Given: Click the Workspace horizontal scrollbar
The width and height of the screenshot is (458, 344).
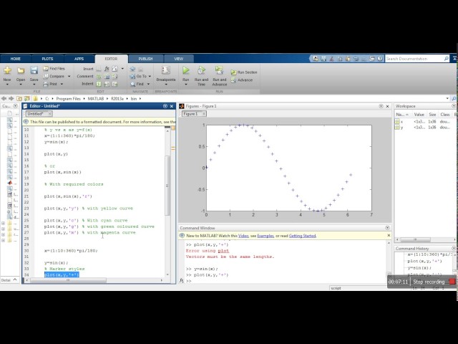Looking at the screenshot, I should pos(415,240).
